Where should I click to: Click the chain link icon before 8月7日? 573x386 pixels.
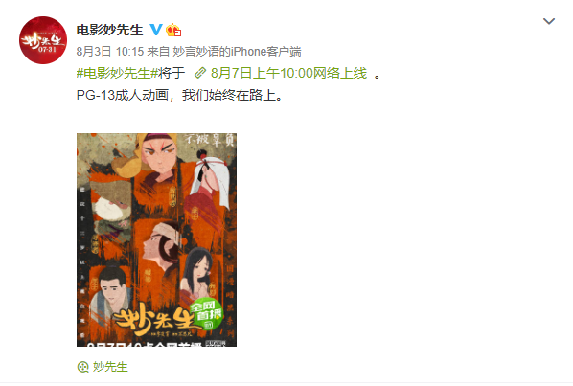[200, 73]
